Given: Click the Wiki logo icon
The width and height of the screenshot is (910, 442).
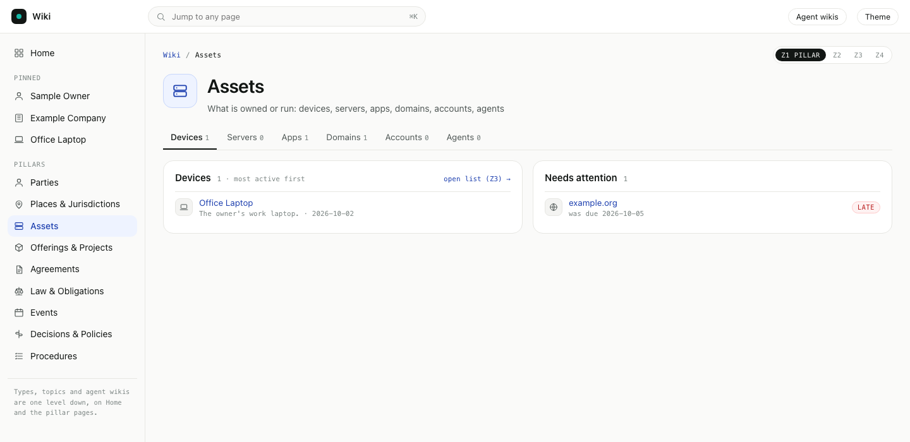Looking at the screenshot, I should click(x=19, y=16).
